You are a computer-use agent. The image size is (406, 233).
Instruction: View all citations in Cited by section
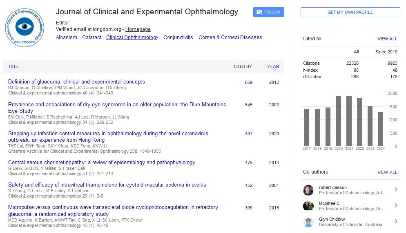(x=387, y=39)
